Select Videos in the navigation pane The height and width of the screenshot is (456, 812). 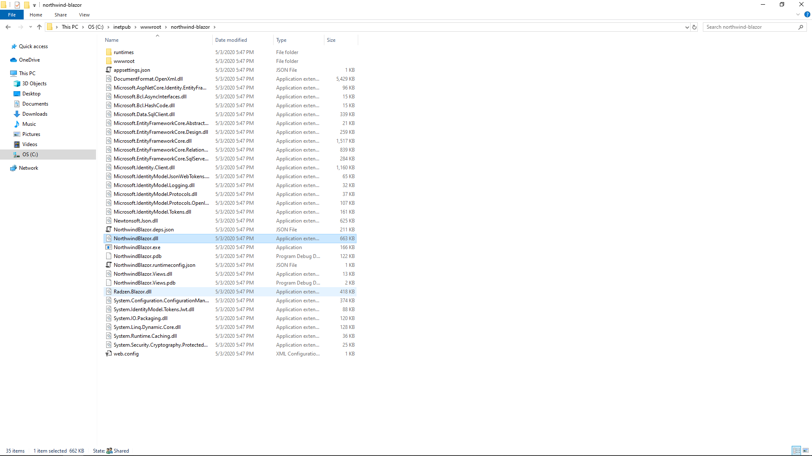(x=30, y=144)
